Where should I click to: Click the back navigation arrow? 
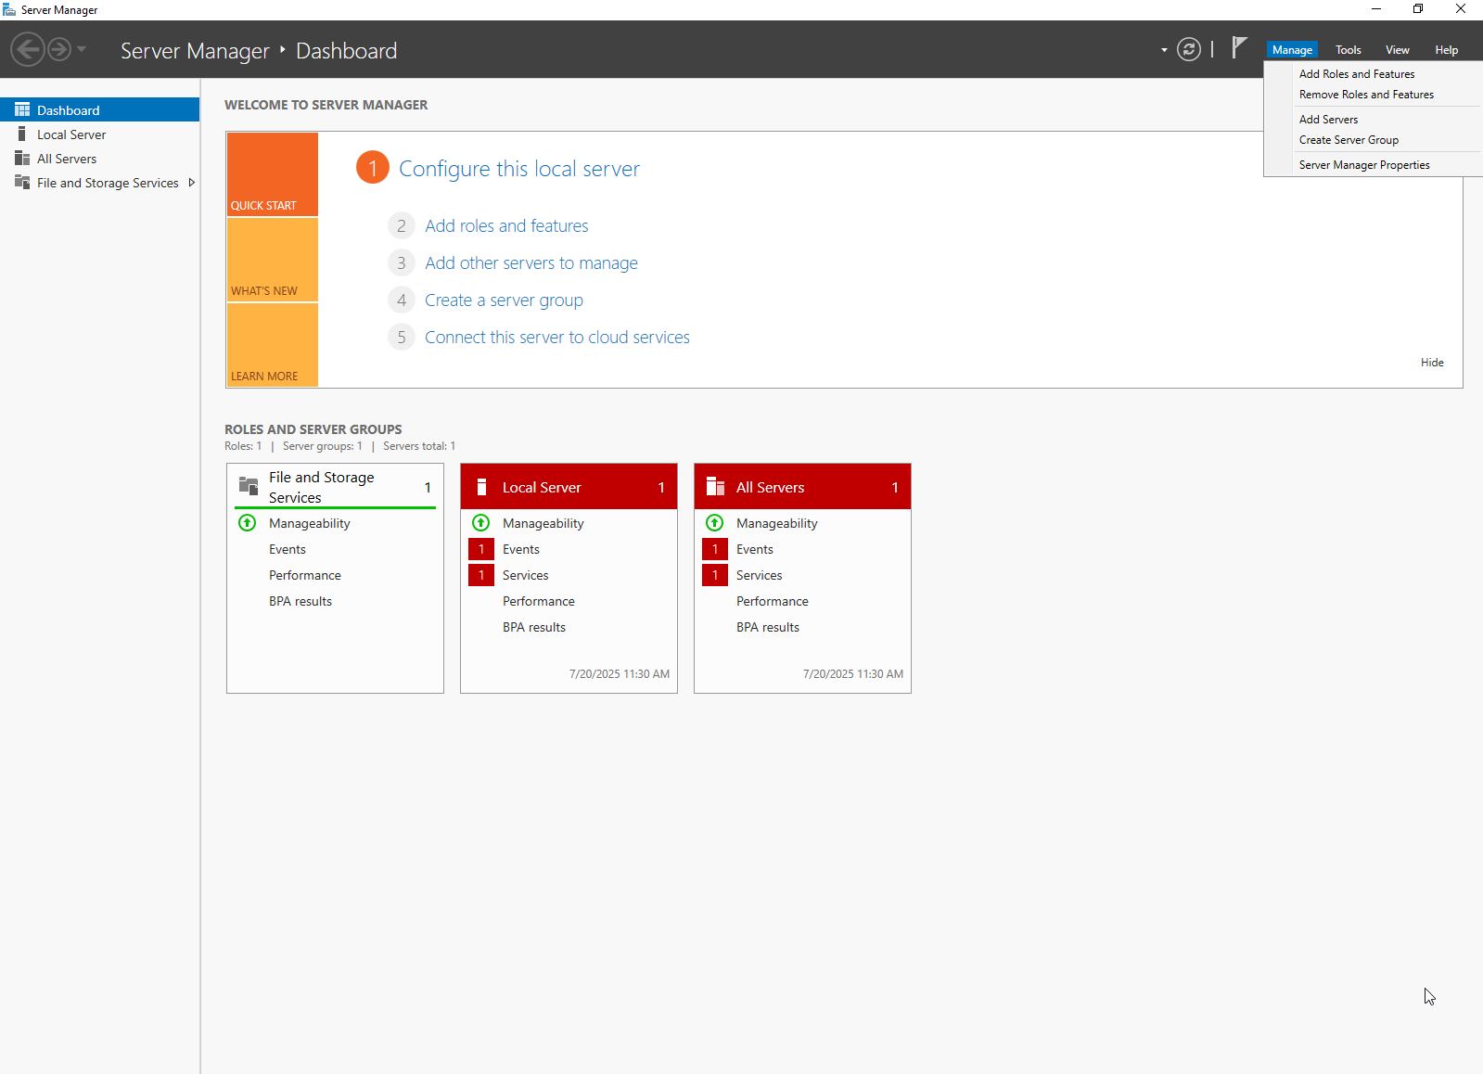click(x=28, y=49)
